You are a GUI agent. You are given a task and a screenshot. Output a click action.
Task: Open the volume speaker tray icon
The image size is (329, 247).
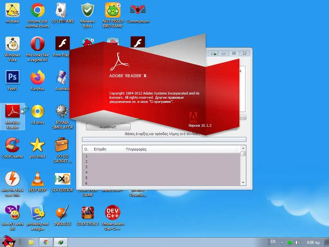pos(297,242)
